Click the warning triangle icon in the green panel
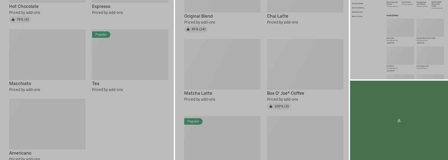This screenshot has height=160, width=448. coord(399,121)
